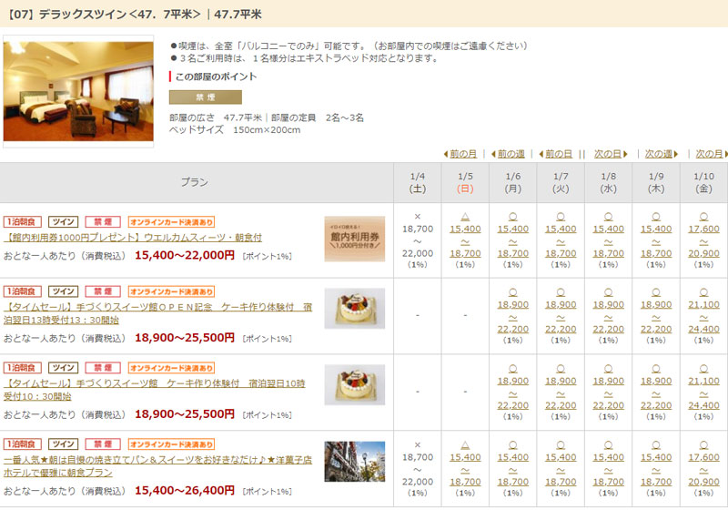Click 1泊朝食 badge of 館内利用券 plan
728x510 pixels.
coord(22,222)
